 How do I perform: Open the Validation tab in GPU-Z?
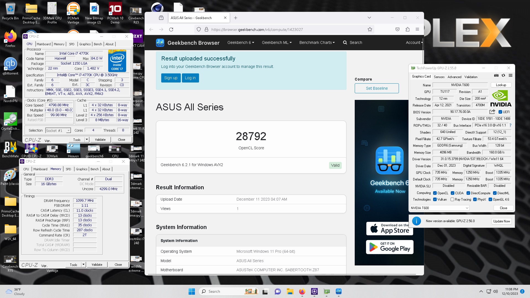pyautogui.click(x=471, y=77)
